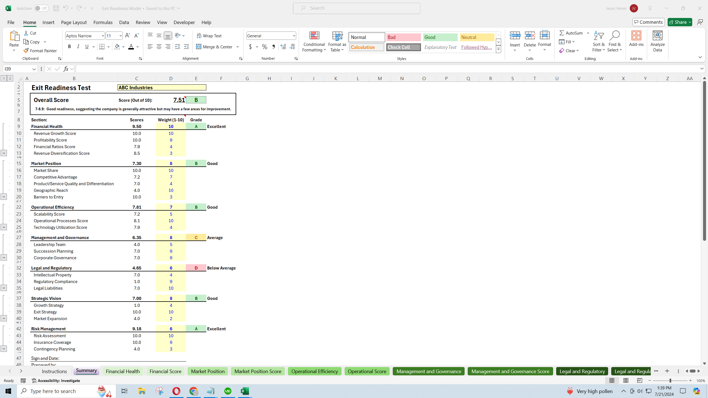
Task: Apply the Bad cell style
Action: click(x=403, y=37)
